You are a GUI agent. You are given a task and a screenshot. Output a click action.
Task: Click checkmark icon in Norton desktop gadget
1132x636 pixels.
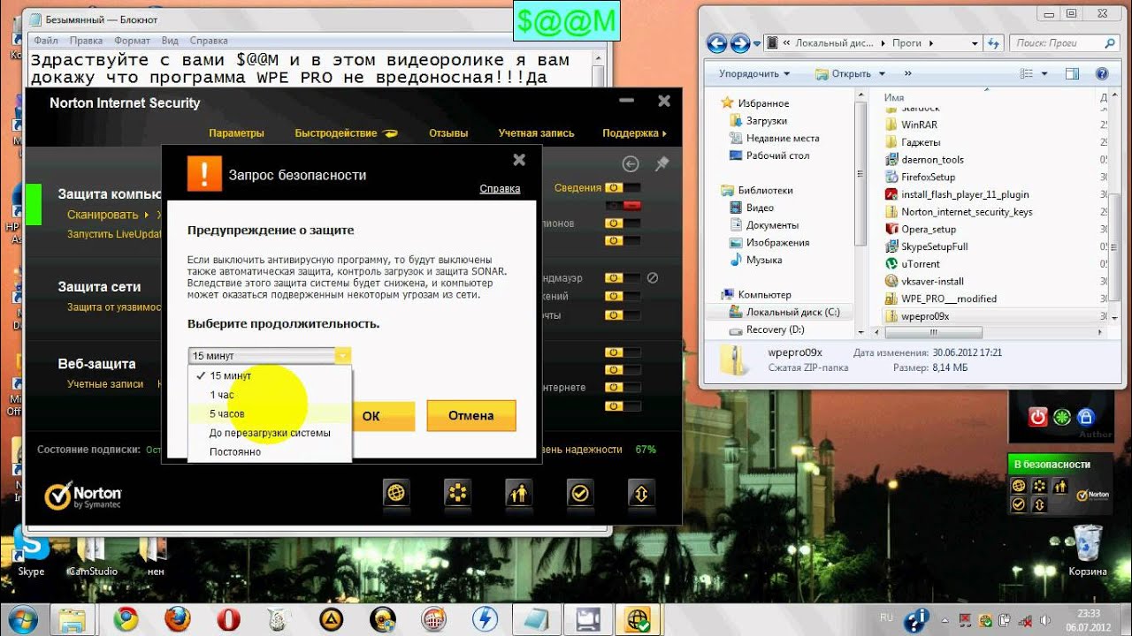pos(1019,504)
